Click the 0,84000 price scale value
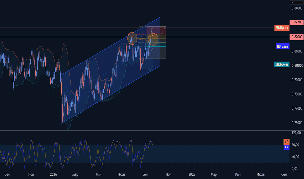Viewport: 304px width, 179px height. 297,8
